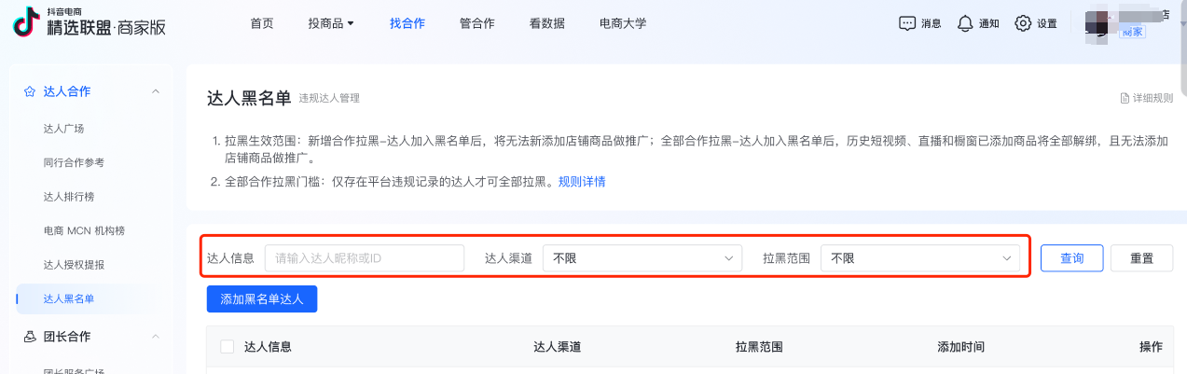
Task: Collapse the 团长合作 sidebar section
Action: click(156, 336)
